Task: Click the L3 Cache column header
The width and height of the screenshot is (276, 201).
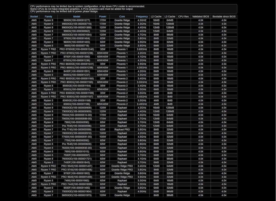Action: click(170, 16)
